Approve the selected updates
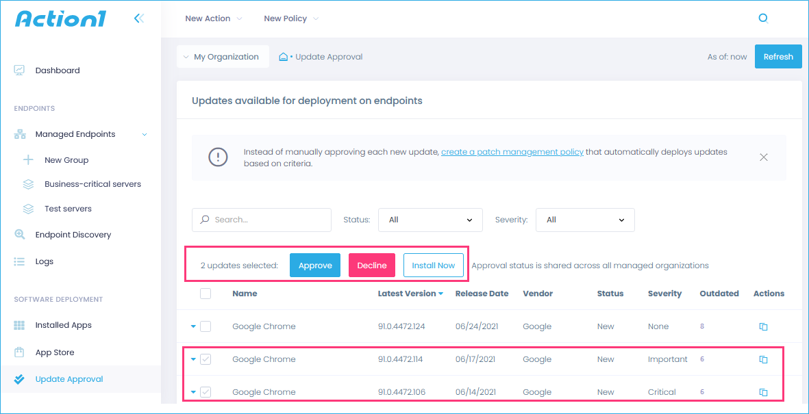The width and height of the screenshot is (809, 414). (315, 266)
